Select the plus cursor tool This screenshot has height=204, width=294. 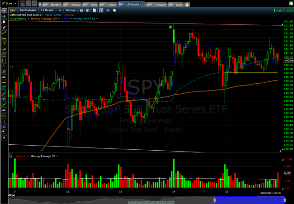tap(4, 17)
